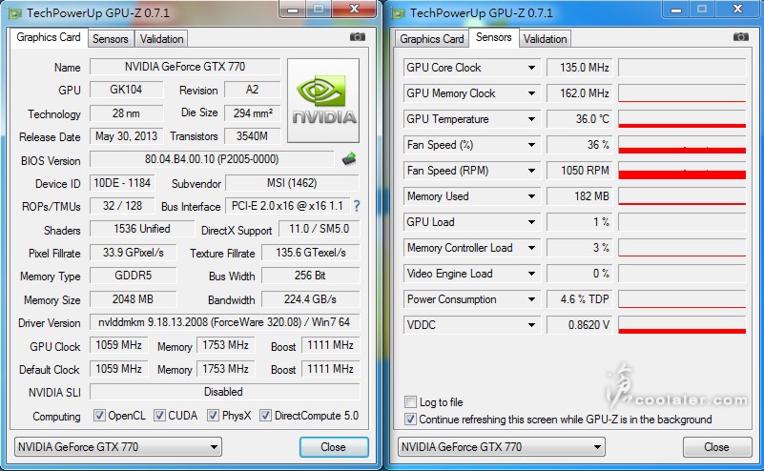This screenshot has height=471, width=764.
Task: Open the GPU Memory Clock sensor dropdown
Action: (x=531, y=93)
